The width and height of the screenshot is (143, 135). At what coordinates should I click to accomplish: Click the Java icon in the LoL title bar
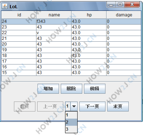point(5,6)
